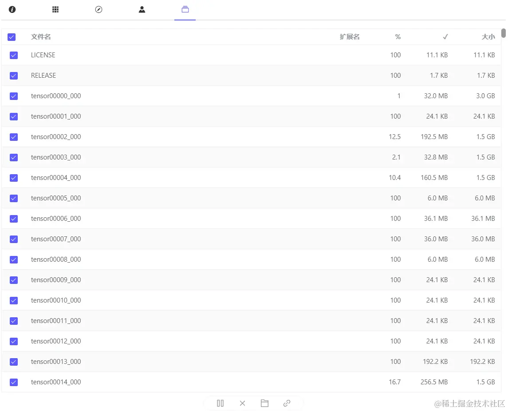Viewport: 508px width, 411px height.
Task: Toggle checkbox for tensor00003_000
Action: [14, 157]
